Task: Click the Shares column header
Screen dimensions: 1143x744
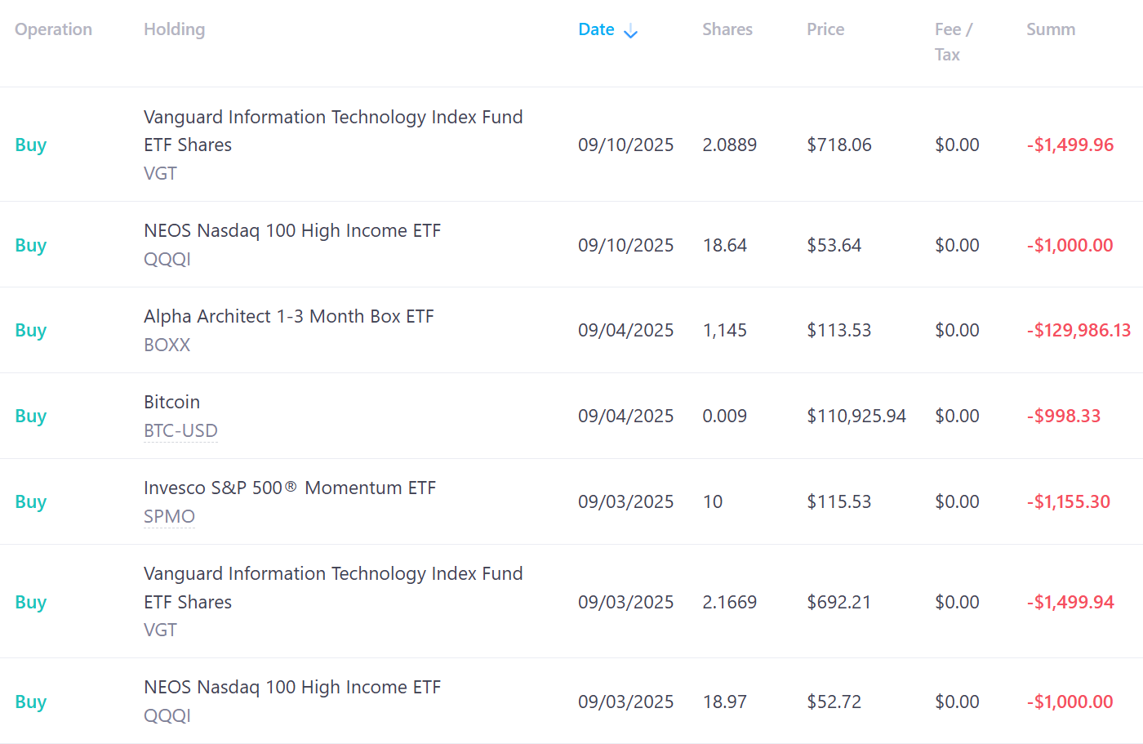Action: [727, 29]
